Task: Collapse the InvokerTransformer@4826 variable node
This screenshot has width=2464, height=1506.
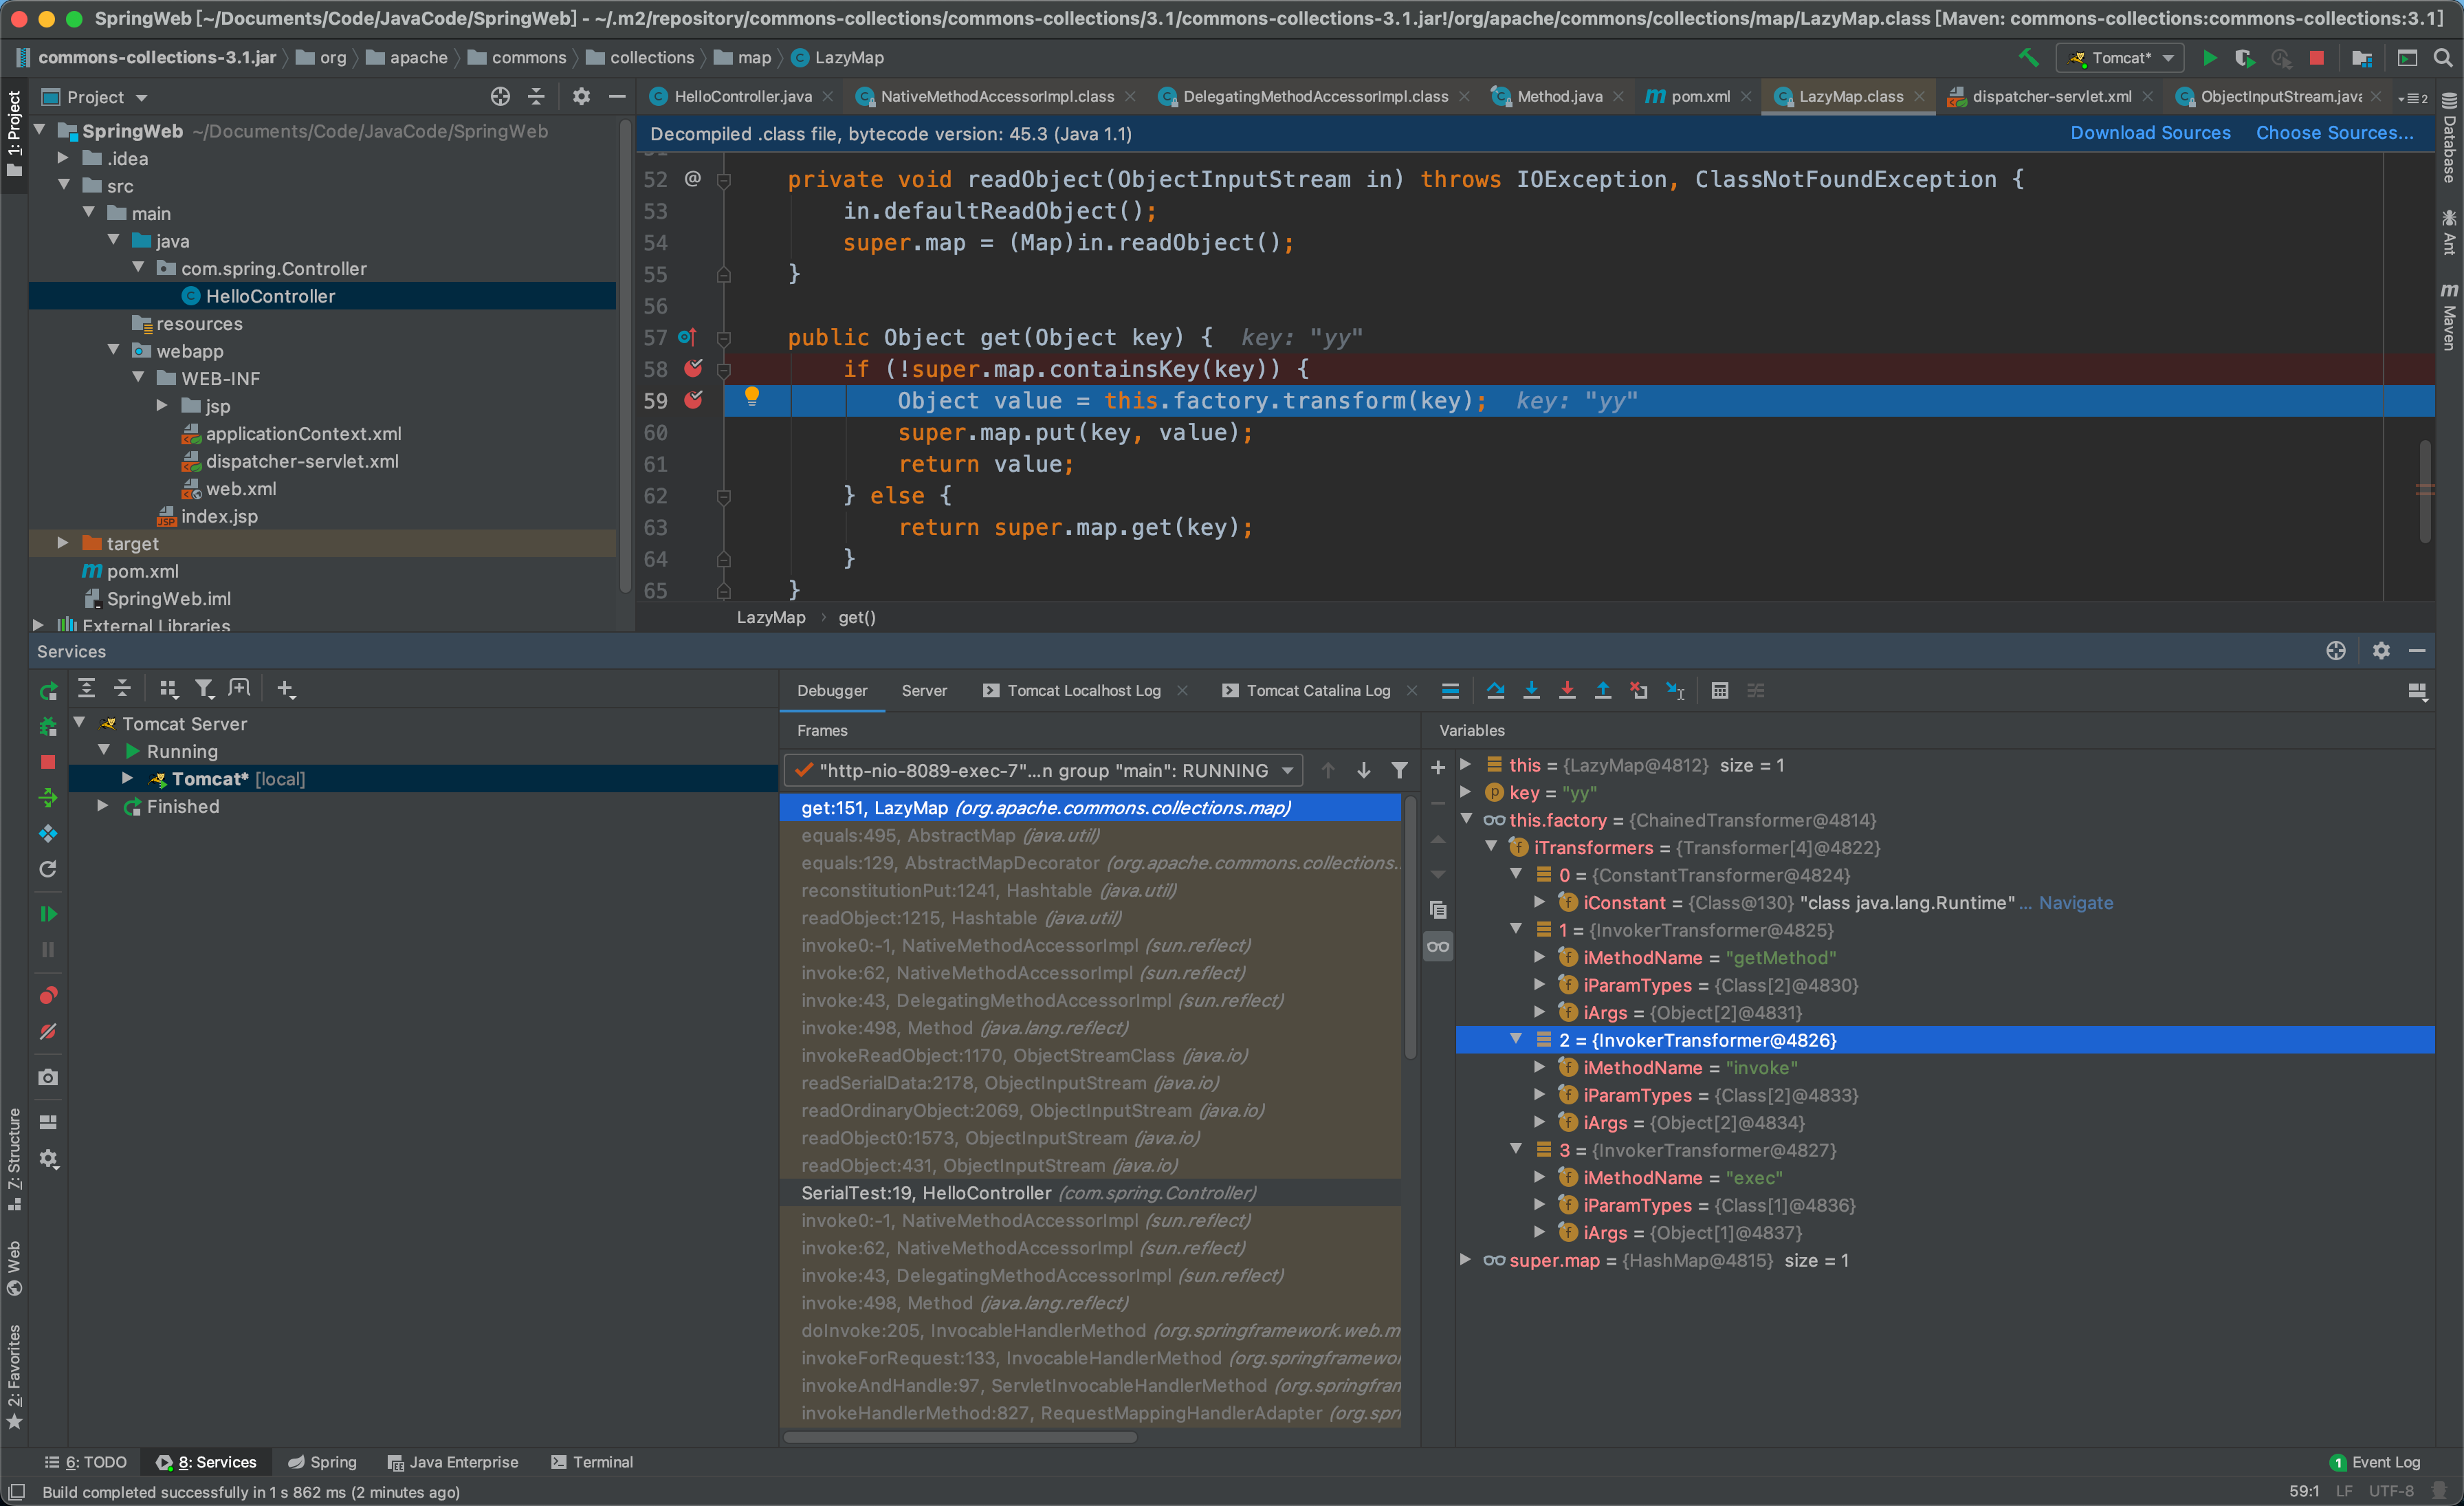Action: 1516,1039
